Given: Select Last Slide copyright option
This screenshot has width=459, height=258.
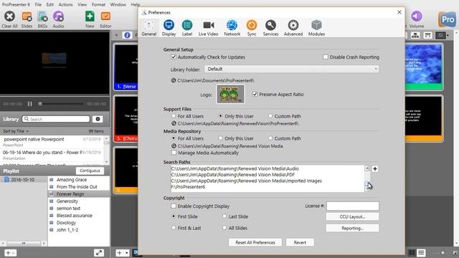Looking at the screenshot, I should [x=224, y=216].
